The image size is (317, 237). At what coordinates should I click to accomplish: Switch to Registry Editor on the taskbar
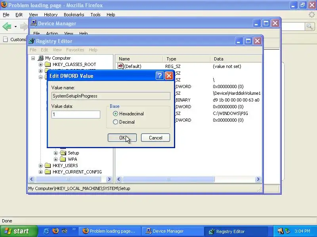(x=236, y=231)
